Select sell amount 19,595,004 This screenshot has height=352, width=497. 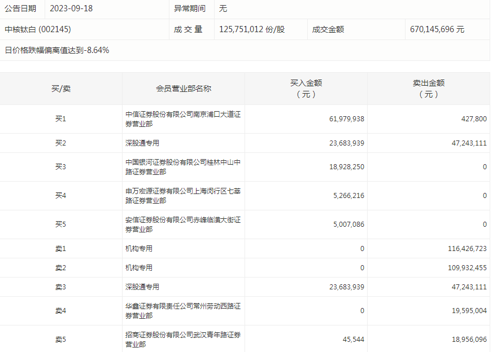469,311
